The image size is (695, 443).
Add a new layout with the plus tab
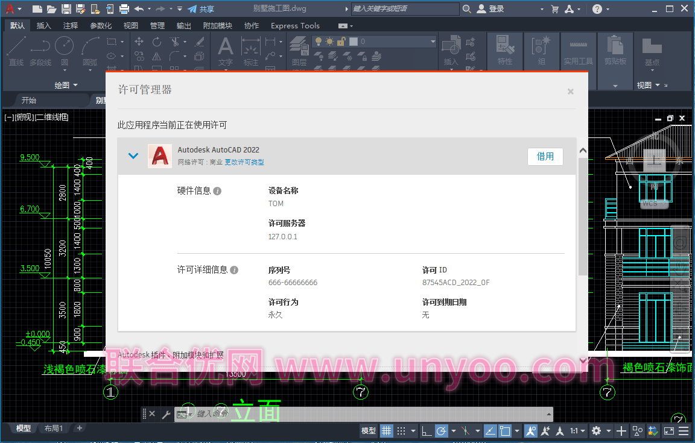click(80, 428)
